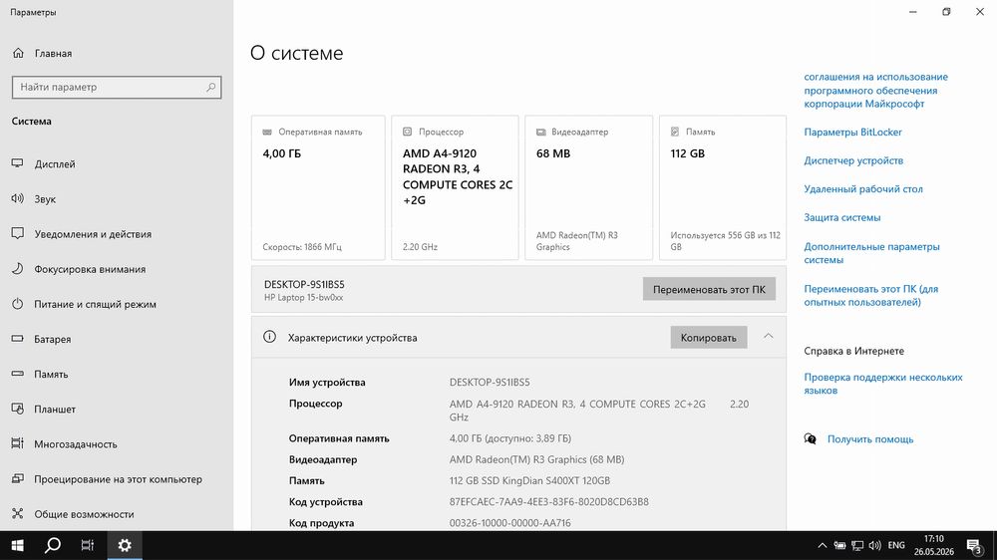This screenshot has height=560, width=997.
Task: Open Microsoft software agreement link
Action: 875,91
